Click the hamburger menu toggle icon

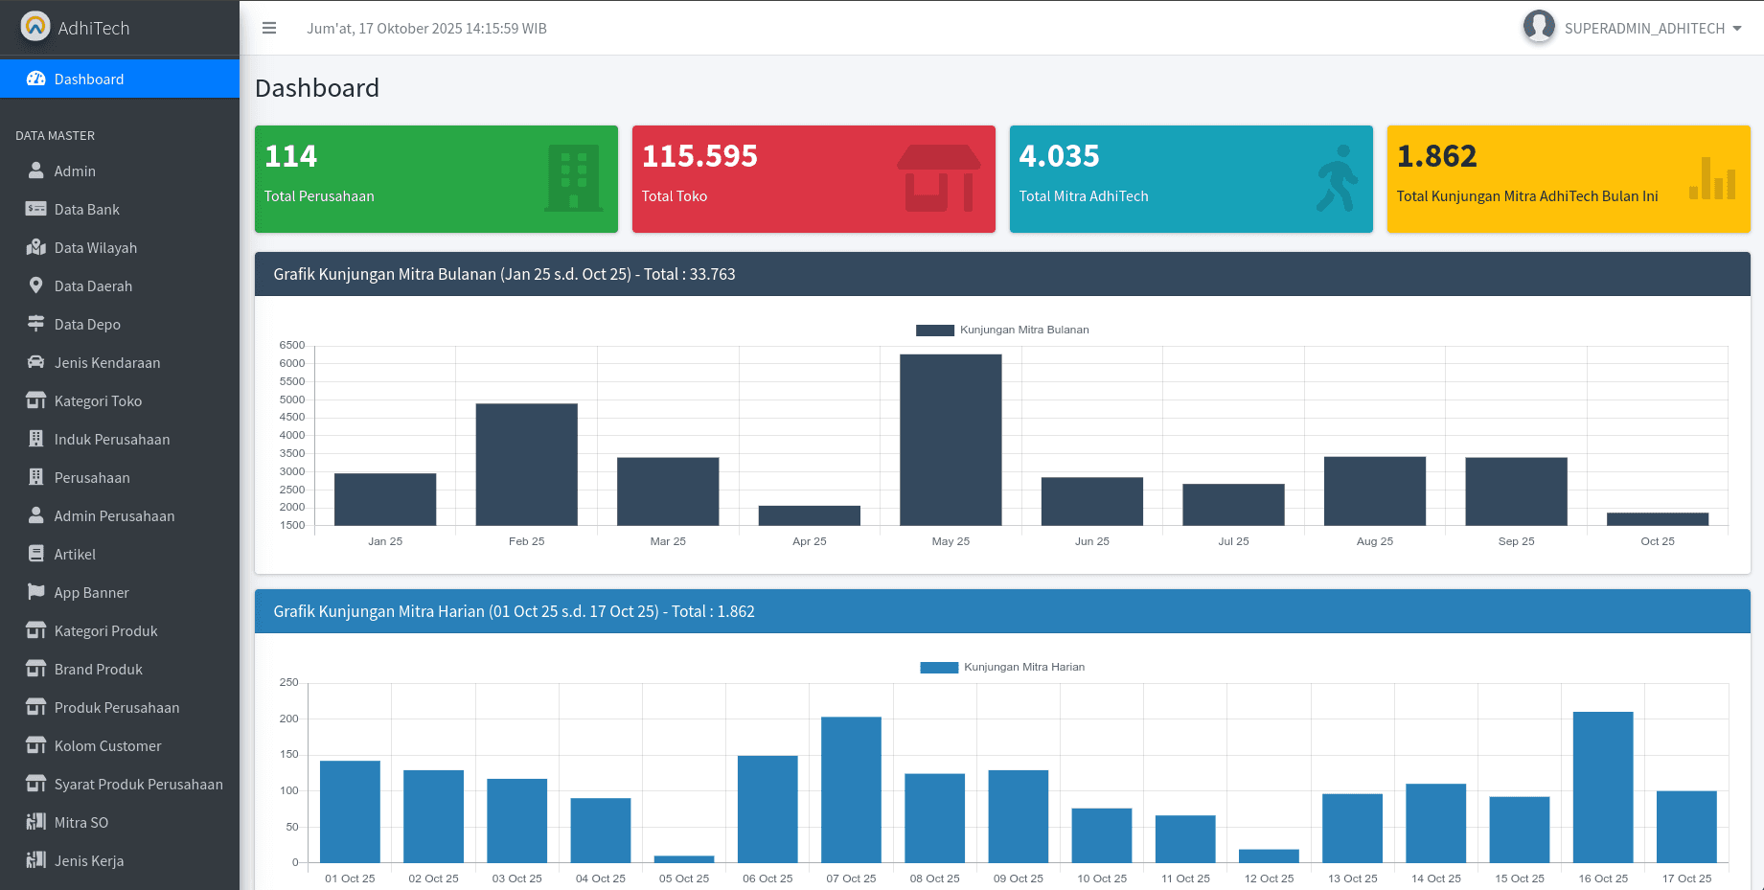269,29
